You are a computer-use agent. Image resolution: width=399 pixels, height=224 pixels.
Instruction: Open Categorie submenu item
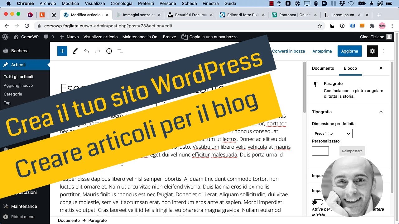pos(13,94)
